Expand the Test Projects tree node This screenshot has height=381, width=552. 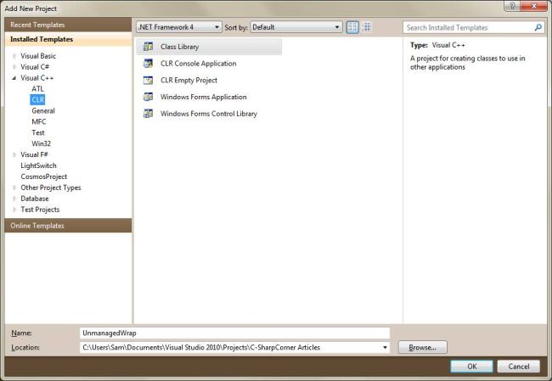[14, 210]
